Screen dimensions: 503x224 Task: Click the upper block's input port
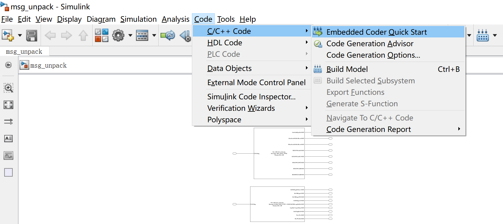(x=234, y=153)
